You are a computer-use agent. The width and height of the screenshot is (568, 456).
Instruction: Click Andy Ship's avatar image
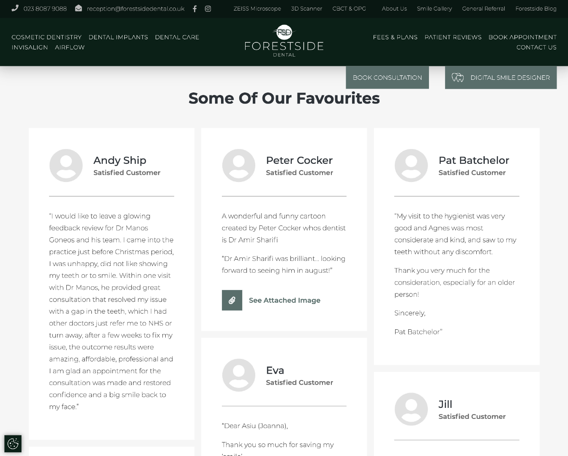[66, 166]
